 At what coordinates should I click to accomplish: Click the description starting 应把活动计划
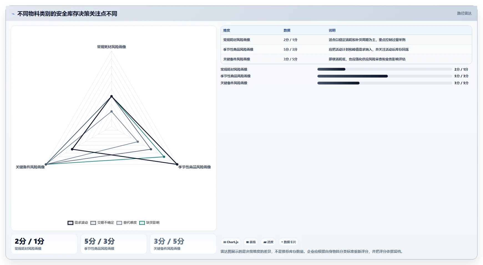369,50
